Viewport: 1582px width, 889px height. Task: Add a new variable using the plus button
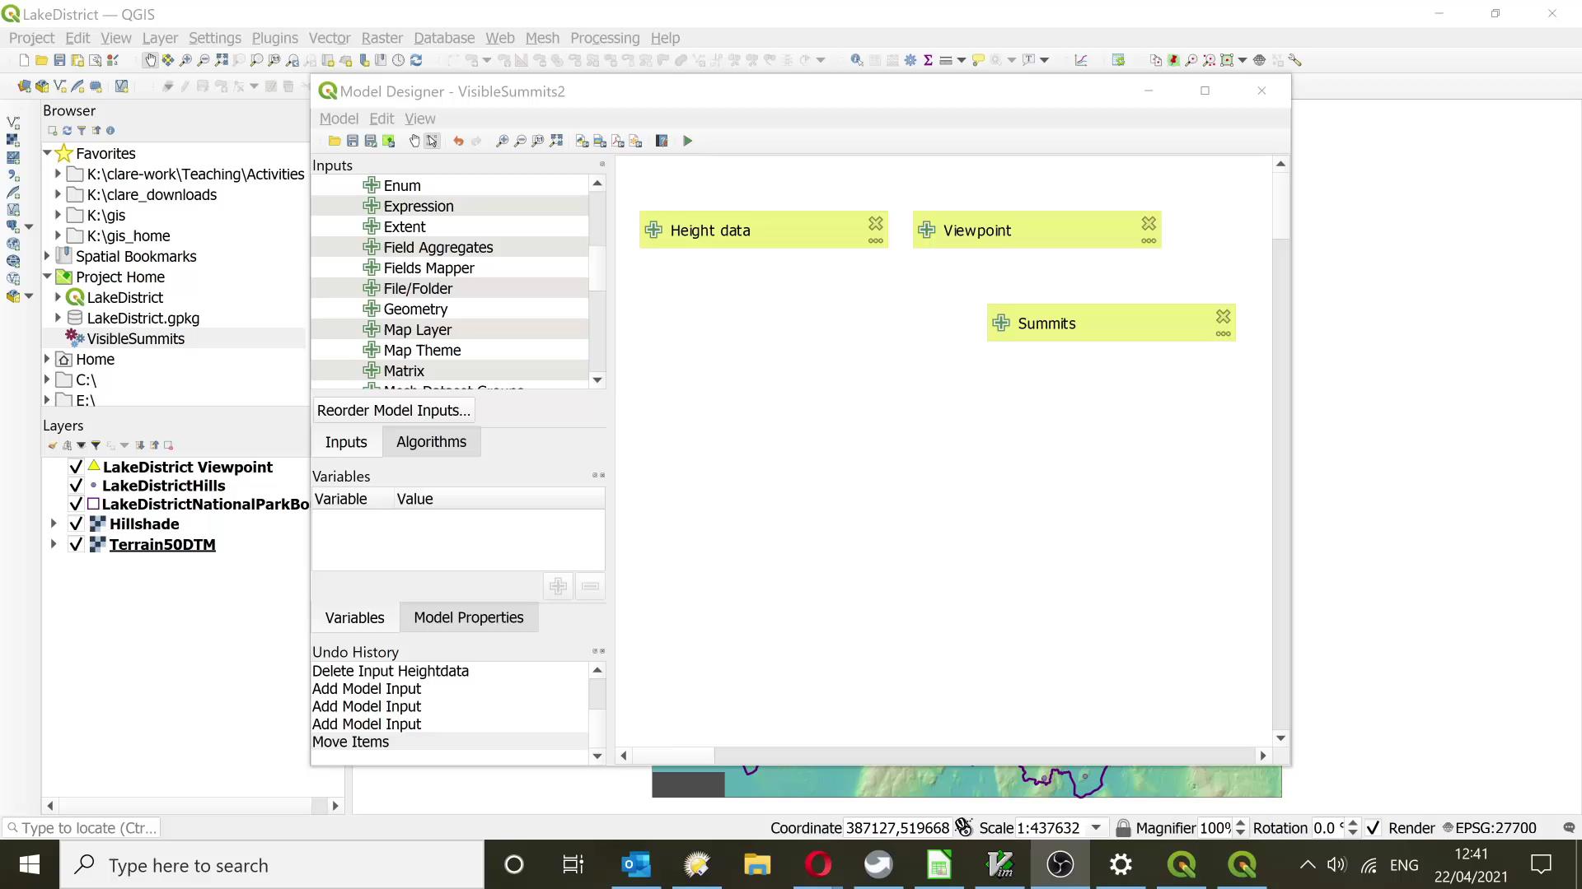point(559,586)
